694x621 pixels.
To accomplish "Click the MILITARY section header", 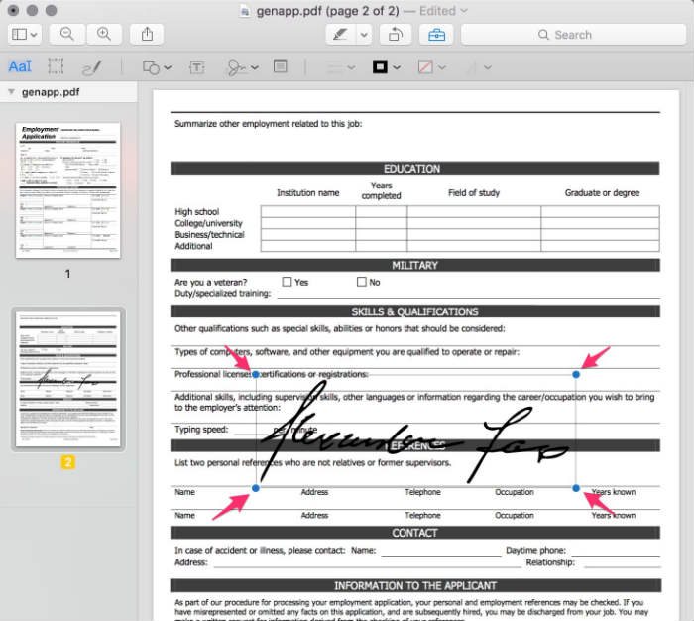I will tap(415, 265).
